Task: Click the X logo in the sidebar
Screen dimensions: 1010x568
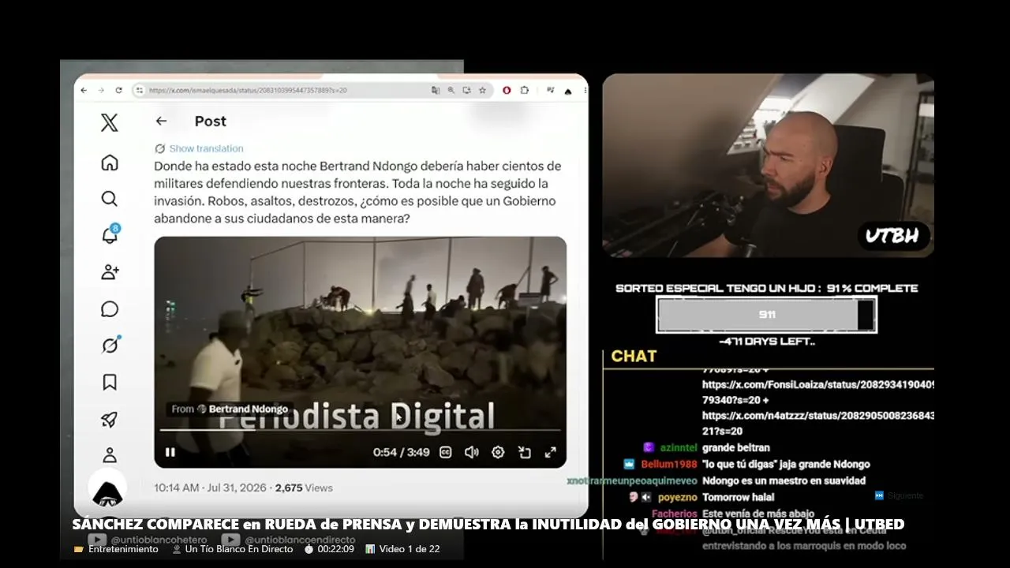Action: pos(110,122)
